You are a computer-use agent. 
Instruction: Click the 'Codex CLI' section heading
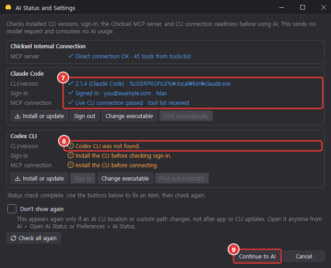[x=24, y=136]
